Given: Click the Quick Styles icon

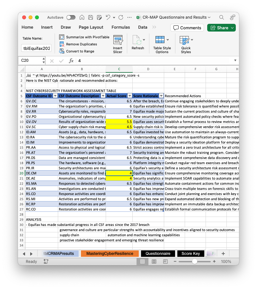Looking at the screenshot, I should coord(184,40).
